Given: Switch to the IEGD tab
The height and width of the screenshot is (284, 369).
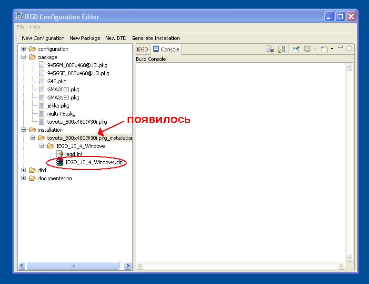Looking at the screenshot, I should (142, 49).
